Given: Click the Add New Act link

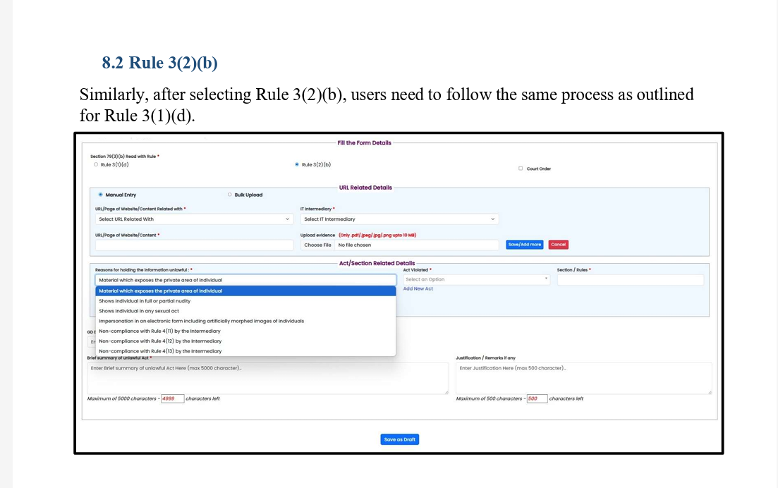Looking at the screenshot, I should tap(418, 289).
